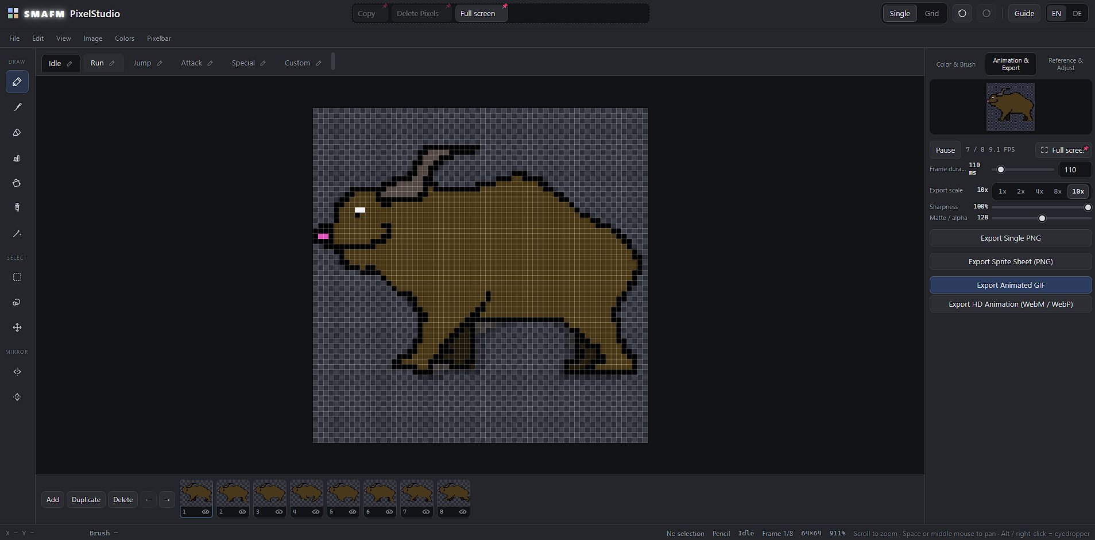The image size is (1095, 540).
Task: Select the rectangular marquee selection tool
Action: 17,277
